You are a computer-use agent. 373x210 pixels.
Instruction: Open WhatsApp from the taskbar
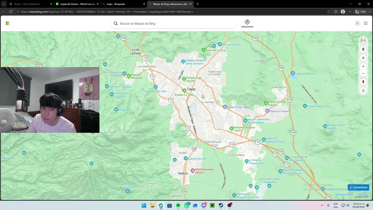(x=186, y=205)
